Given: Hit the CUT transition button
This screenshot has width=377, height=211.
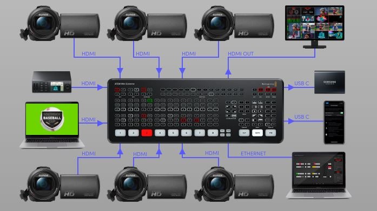Looking at the screenshot, I should click(x=244, y=133).
